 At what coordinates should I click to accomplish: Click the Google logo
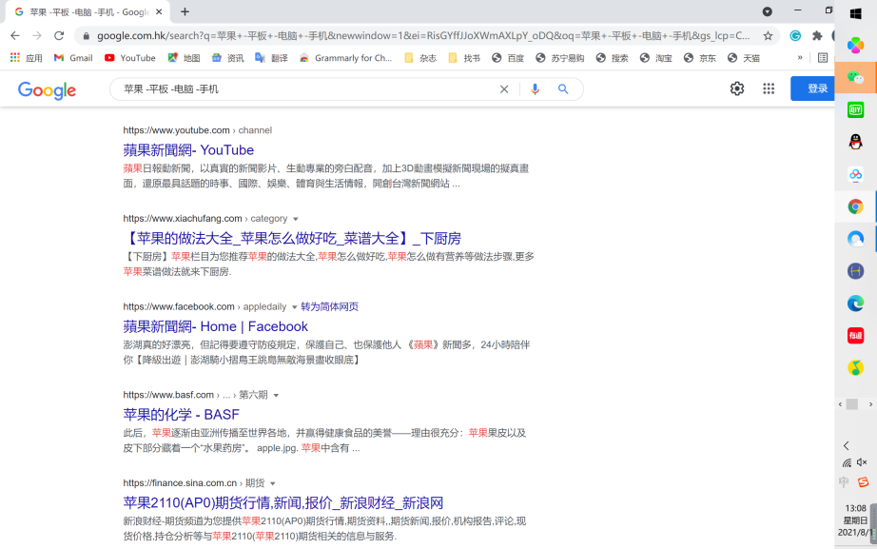point(47,90)
